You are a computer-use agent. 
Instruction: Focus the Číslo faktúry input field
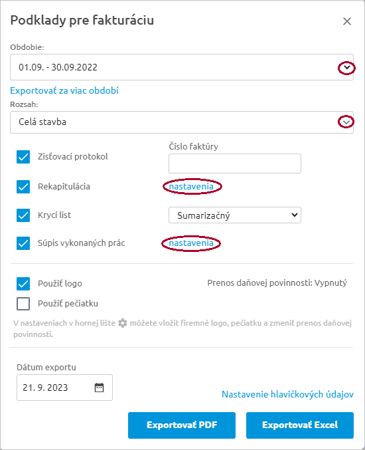click(235, 164)
